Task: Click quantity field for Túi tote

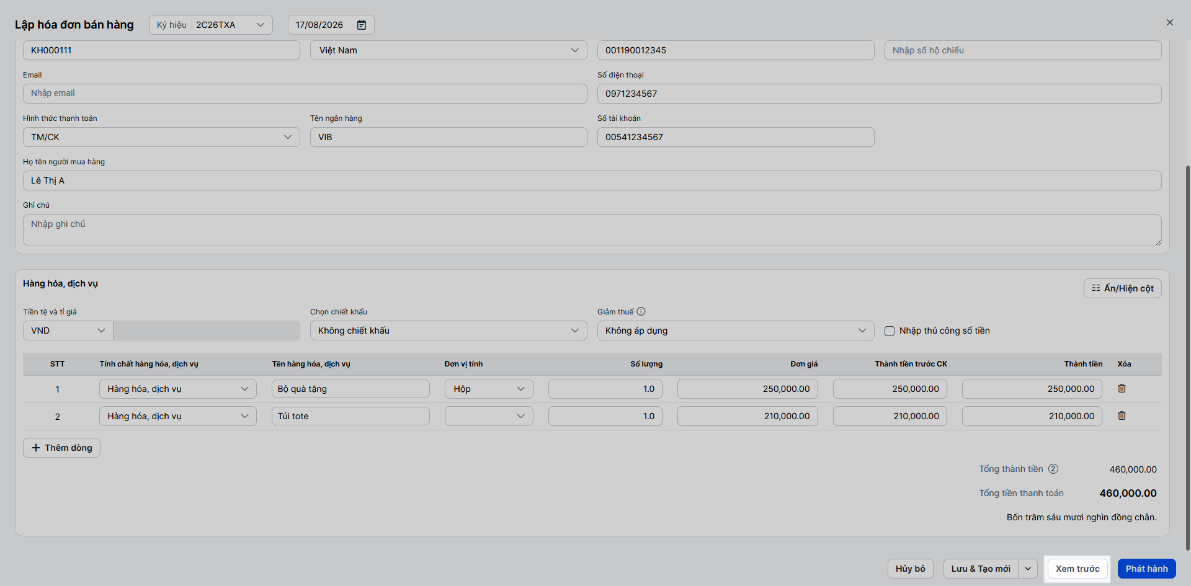Action: [x=605, y=416]
